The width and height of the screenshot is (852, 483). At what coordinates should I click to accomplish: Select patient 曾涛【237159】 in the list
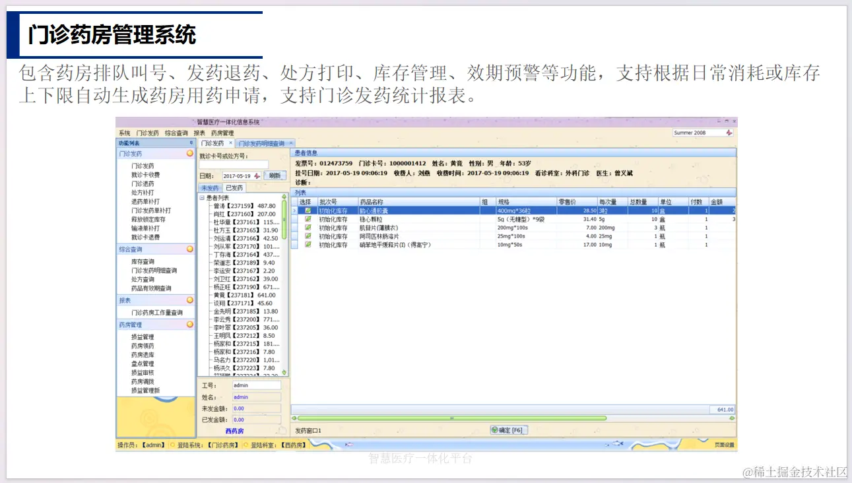point(244,206)
